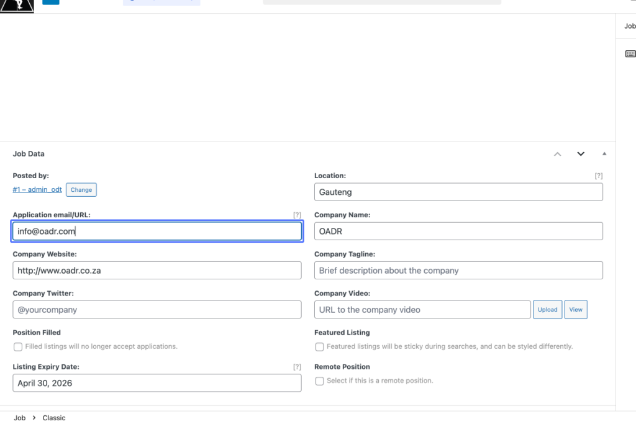636x424 pixels.
Task: Move Job Data panel up arrow
Action: click(x=557, y=154)
